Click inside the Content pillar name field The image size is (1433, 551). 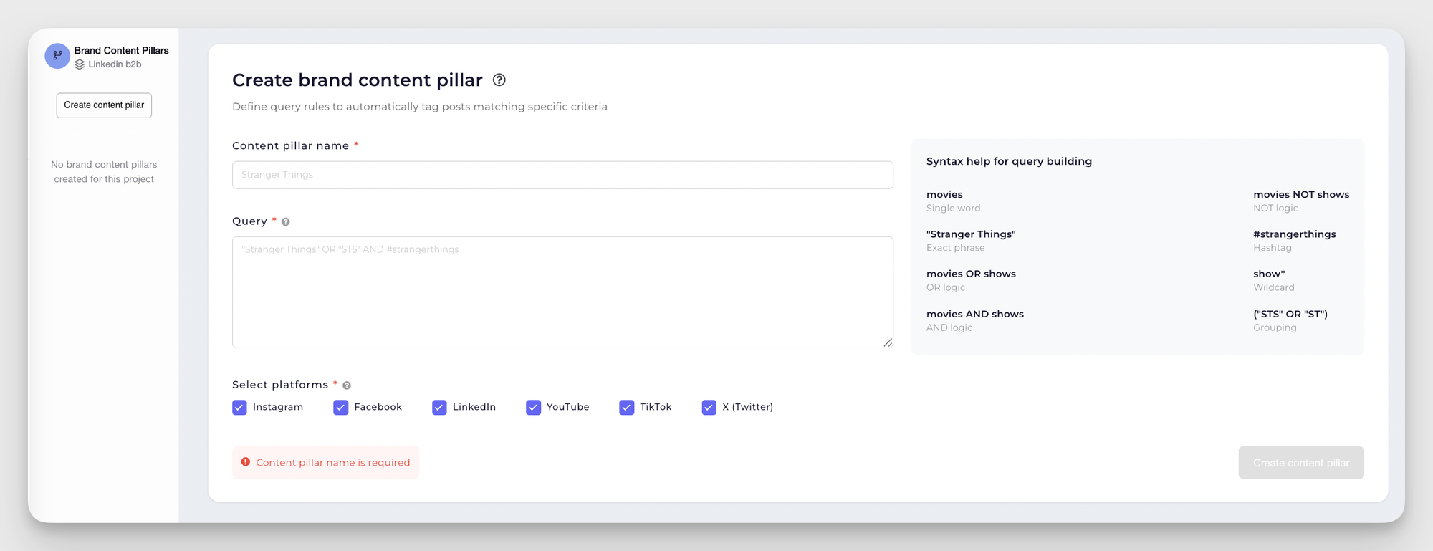(562, 175)
